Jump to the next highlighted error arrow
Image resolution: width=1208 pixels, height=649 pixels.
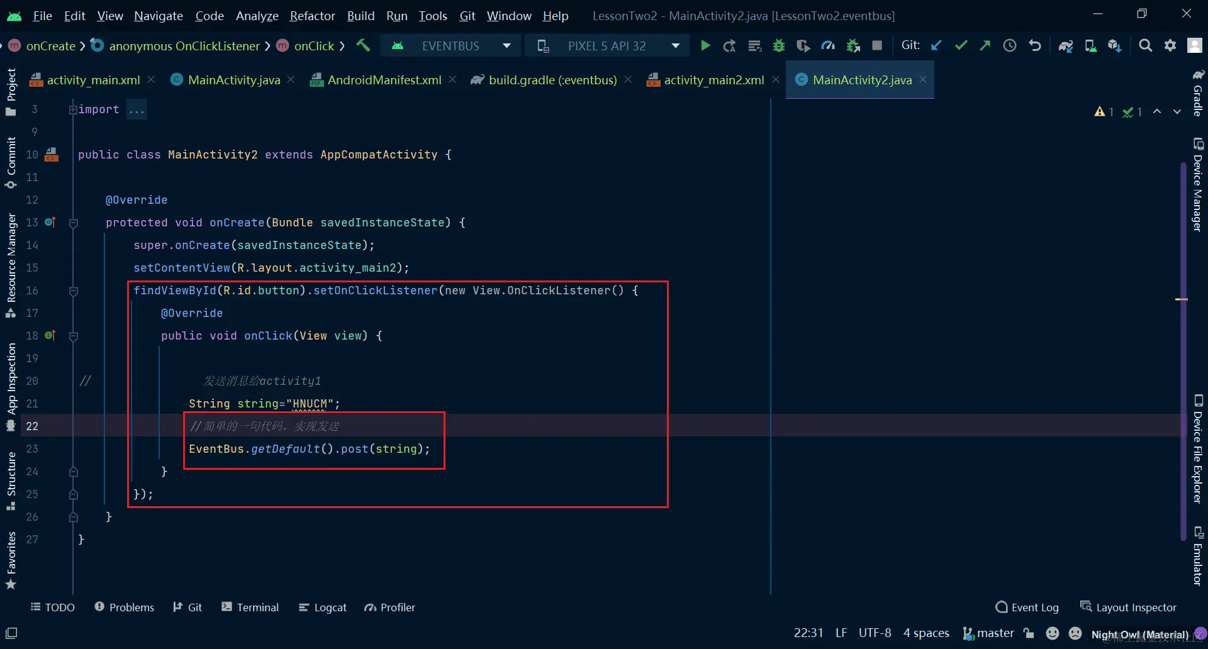click(1177, 111)
